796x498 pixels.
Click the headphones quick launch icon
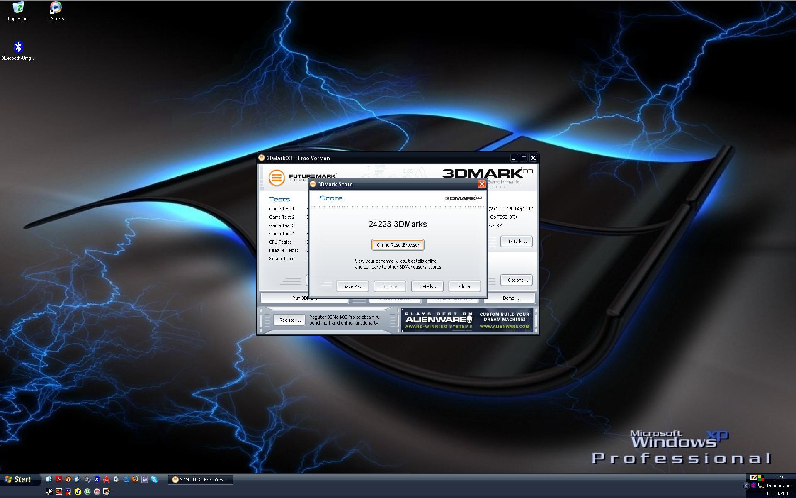point(145,479)
